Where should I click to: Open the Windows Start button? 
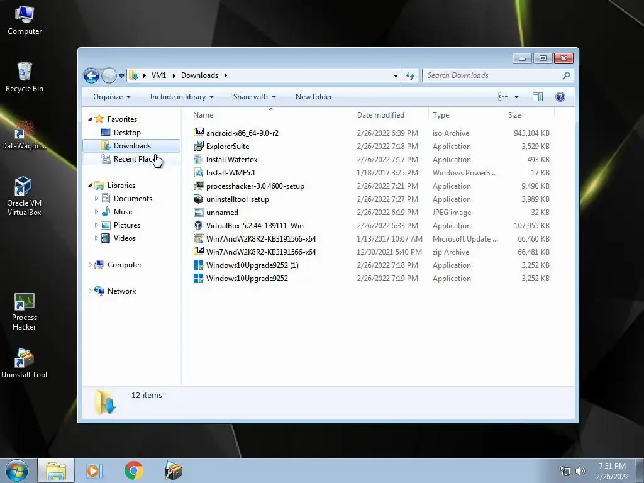click(17, 470)
